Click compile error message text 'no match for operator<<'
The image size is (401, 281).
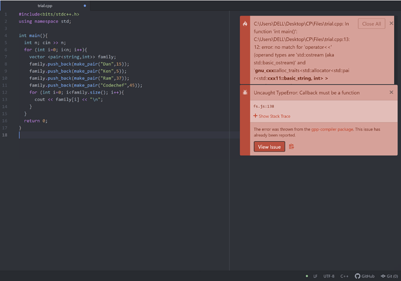[303, 47]
